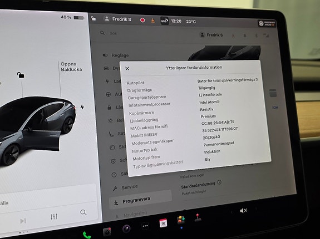
Task: Tap the Motortyp bak label
Action: pos(145,150)
